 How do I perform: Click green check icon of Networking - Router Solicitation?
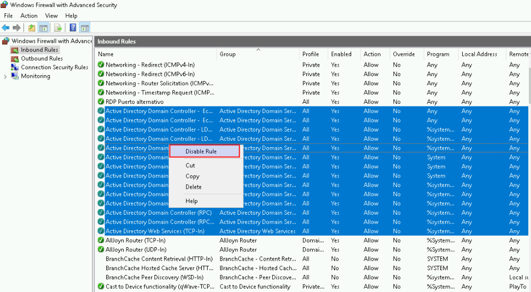100,83
